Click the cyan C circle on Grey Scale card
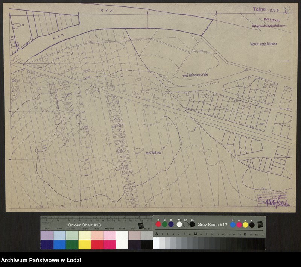The height and width of the screenshot is (267, 301). [x=233, y=225]
